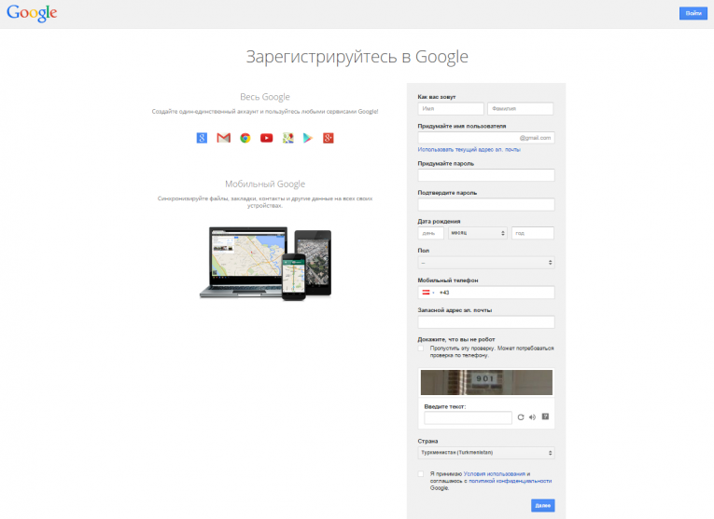714x519 pixels.
Task: Refresh the captcha image
Action: coord(521,417)
